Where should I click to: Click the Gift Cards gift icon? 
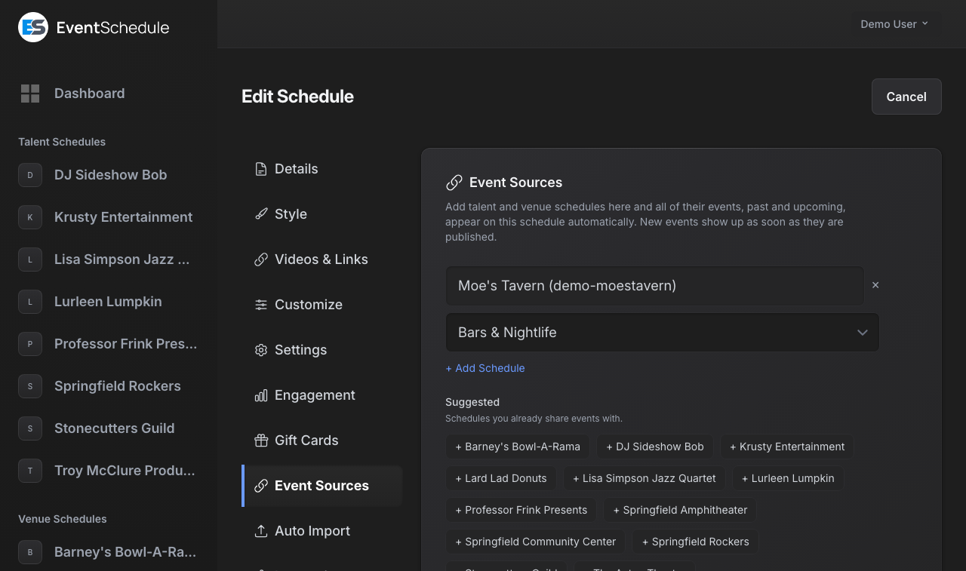coord(261,441)
